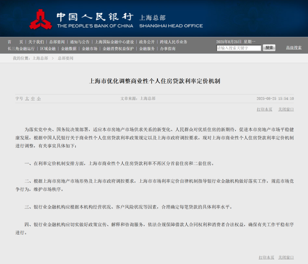The height and width of the screenshot is (264, 308).
Task: Open 关于我们 navigation item
Action: [x=36, y=42]
